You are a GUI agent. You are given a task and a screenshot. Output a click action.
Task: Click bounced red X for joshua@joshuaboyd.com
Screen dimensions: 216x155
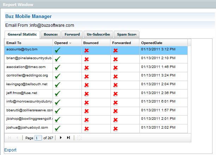tap(86, 129)
